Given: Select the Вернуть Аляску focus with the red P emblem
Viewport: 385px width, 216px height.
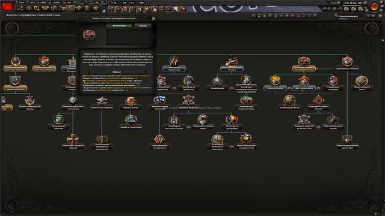Looking at the screenshot, I should [131, 103].
